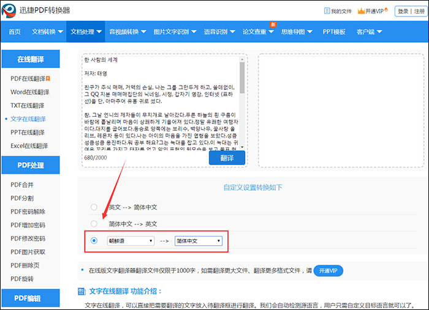Click the 迅捷PDF转换器 logo icon

point(9,10)
